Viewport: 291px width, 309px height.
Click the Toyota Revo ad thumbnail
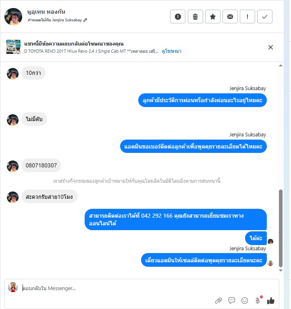tap(13, 47)
